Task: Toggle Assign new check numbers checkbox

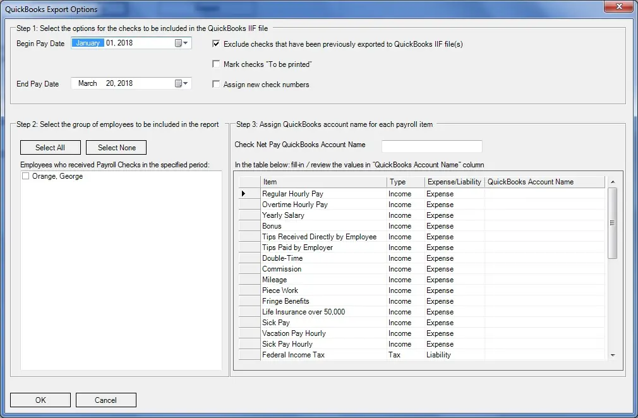Action: tap(217, 85)
